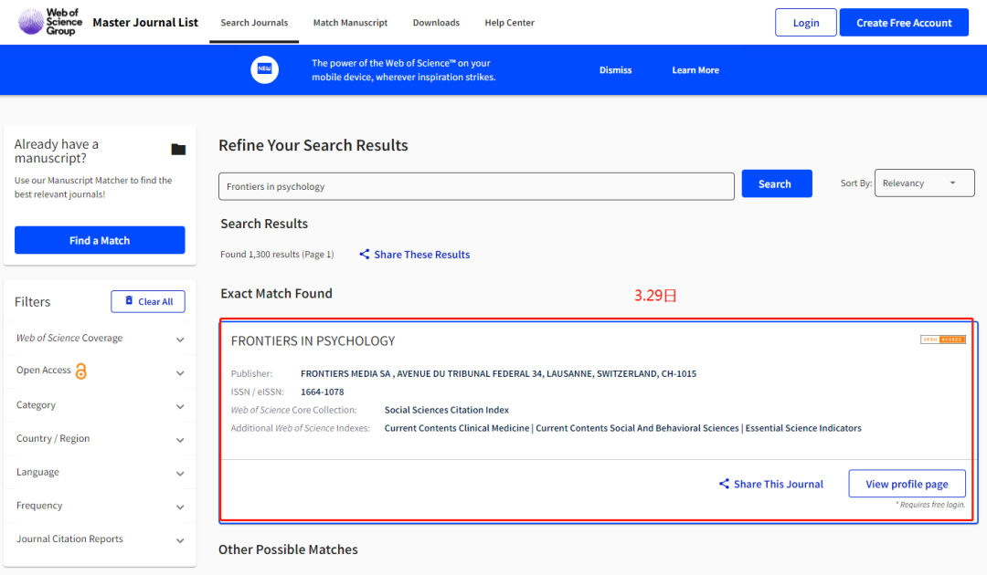Click the journal search input field

pyautogui.click(x=475, y=186)
